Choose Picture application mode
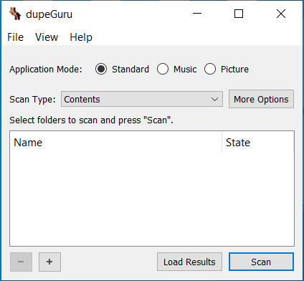 227,69
